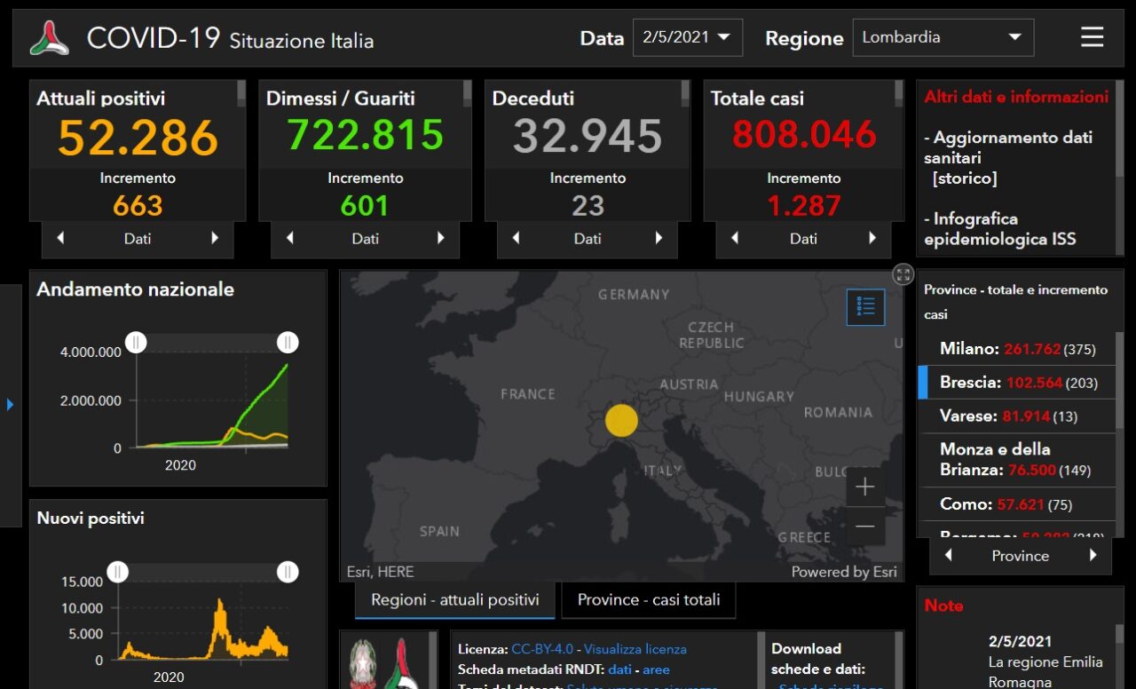
Task: Expand map to fullscreen
Action: (x=903, y=274)
